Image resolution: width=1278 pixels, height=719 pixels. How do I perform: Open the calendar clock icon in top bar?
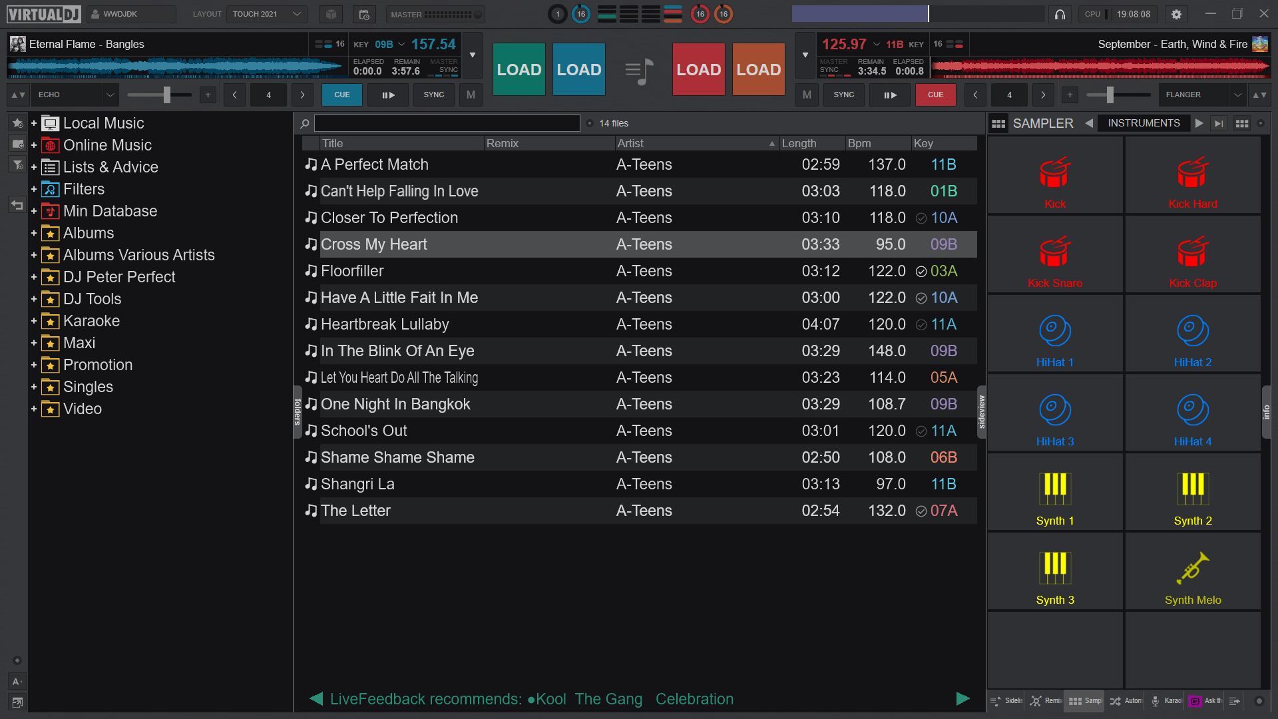(364, 14)
